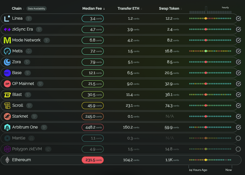Click Arbitrum One's 448.2 cents fee pill
This screenshot has width=245, height=175.
tap(93, 127)
